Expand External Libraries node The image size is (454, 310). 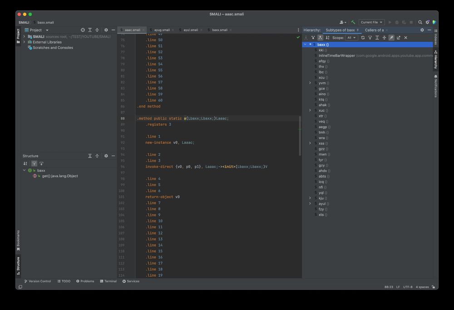point(25,42)
